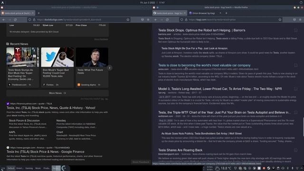This screenshot has height=171, width=304.
Task: Click Kagi page vertical scrollbar thumb
Action: pyautogui.click(x=303, y=127)
